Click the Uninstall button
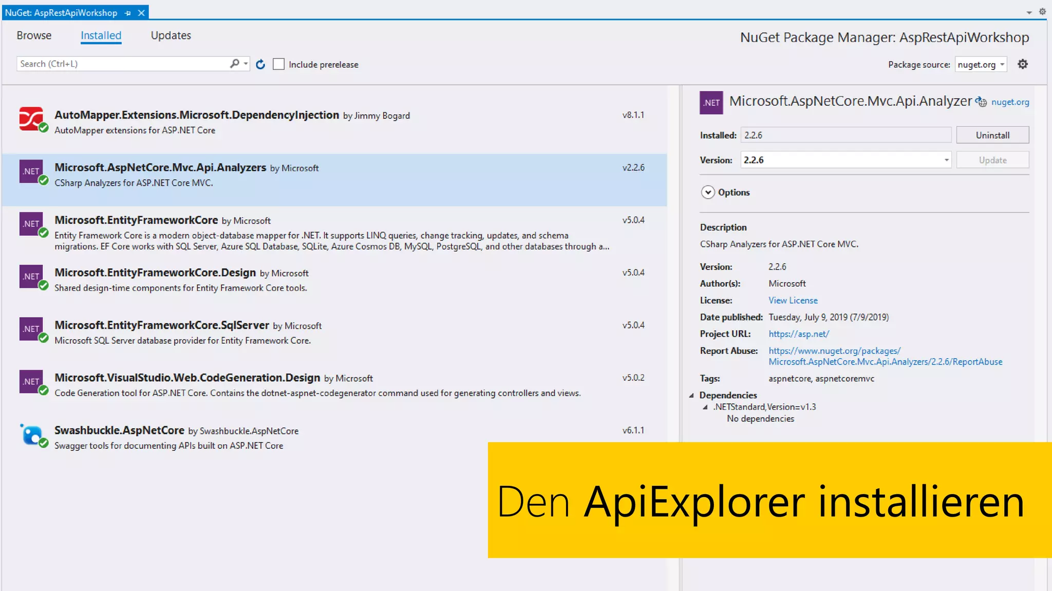This screenshot has height=591, width=1052. click(x=992, y=135)
